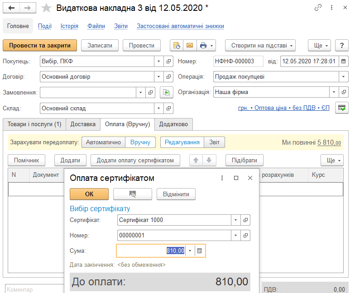Screen dimensions: 350x293
Task: Open грн. • Оптова ціна • без ПДВ link
Action: tap(284, 108)
